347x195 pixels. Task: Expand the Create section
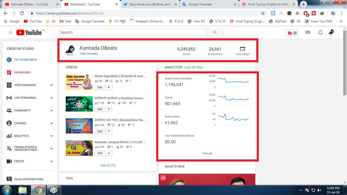pos(51,161)
